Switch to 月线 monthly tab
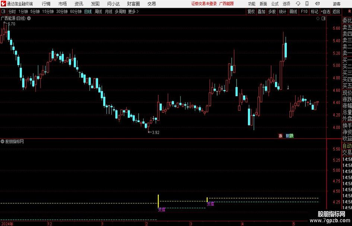This screenshot has height=226, width=352. tap(109, 12)
